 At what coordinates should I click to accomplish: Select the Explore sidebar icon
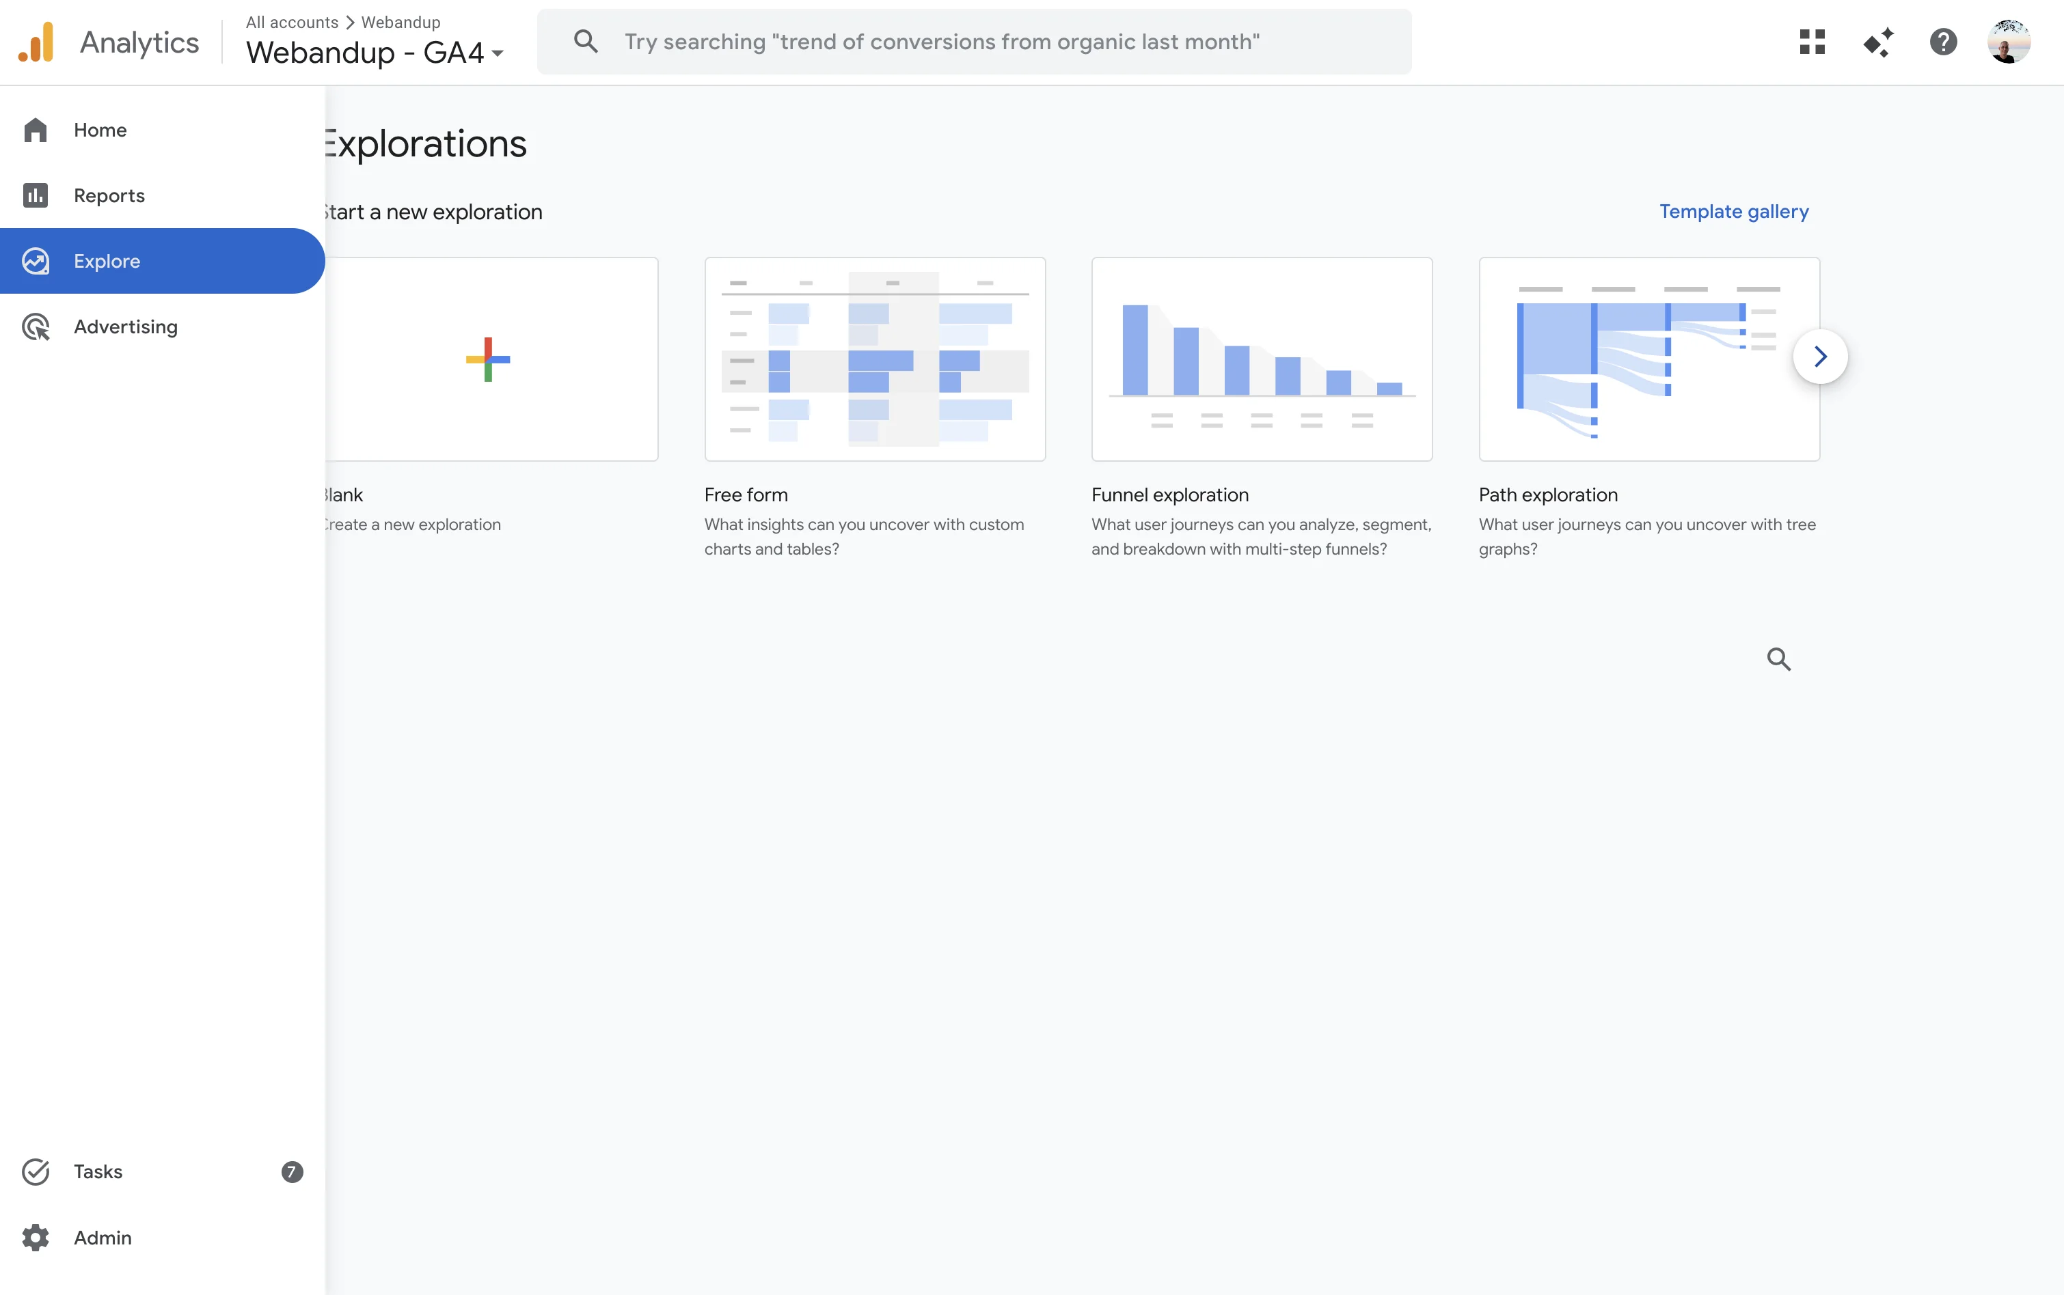35,261
